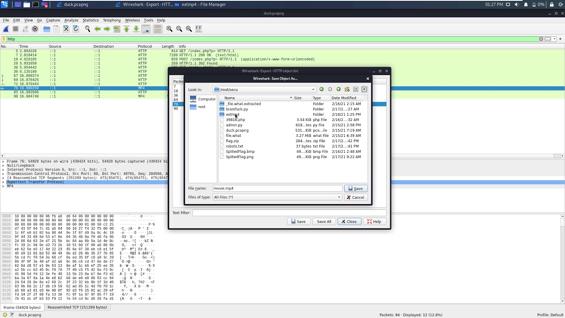Toggle packet colorization in the toolbar
The width and height of the screenshot is (565, 318).
click(157, 29)
